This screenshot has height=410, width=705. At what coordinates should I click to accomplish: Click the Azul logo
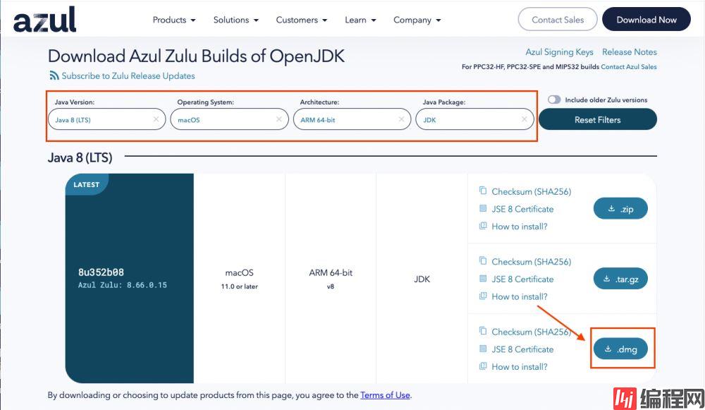pos(44,20)
